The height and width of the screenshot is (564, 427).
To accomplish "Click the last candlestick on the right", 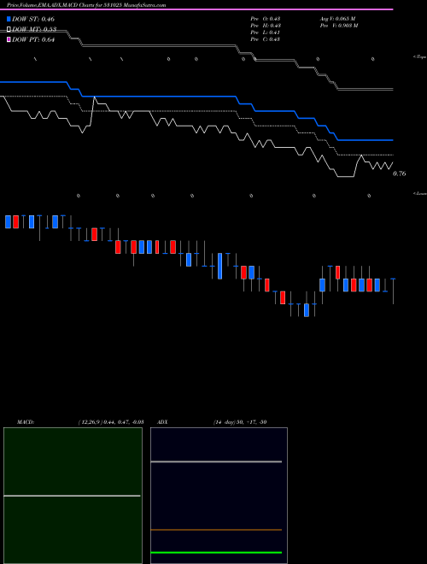I will [x=393, y=291].
